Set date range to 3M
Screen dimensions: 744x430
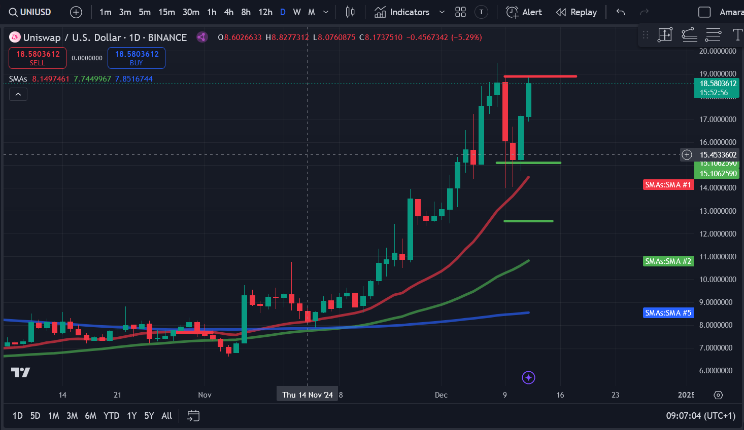(x=72, y=416)
